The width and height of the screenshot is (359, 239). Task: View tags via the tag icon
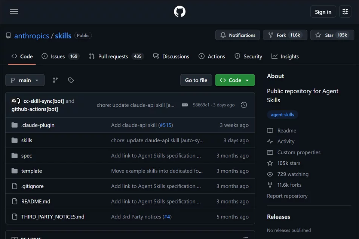(71, 80)
